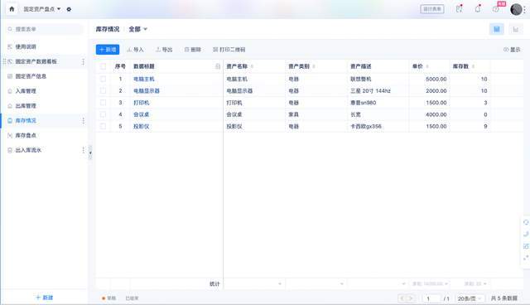Viewport: 530px width, 305px height.
Task: Toggle the select-all checkbox in the header
Action: (103, 66)
